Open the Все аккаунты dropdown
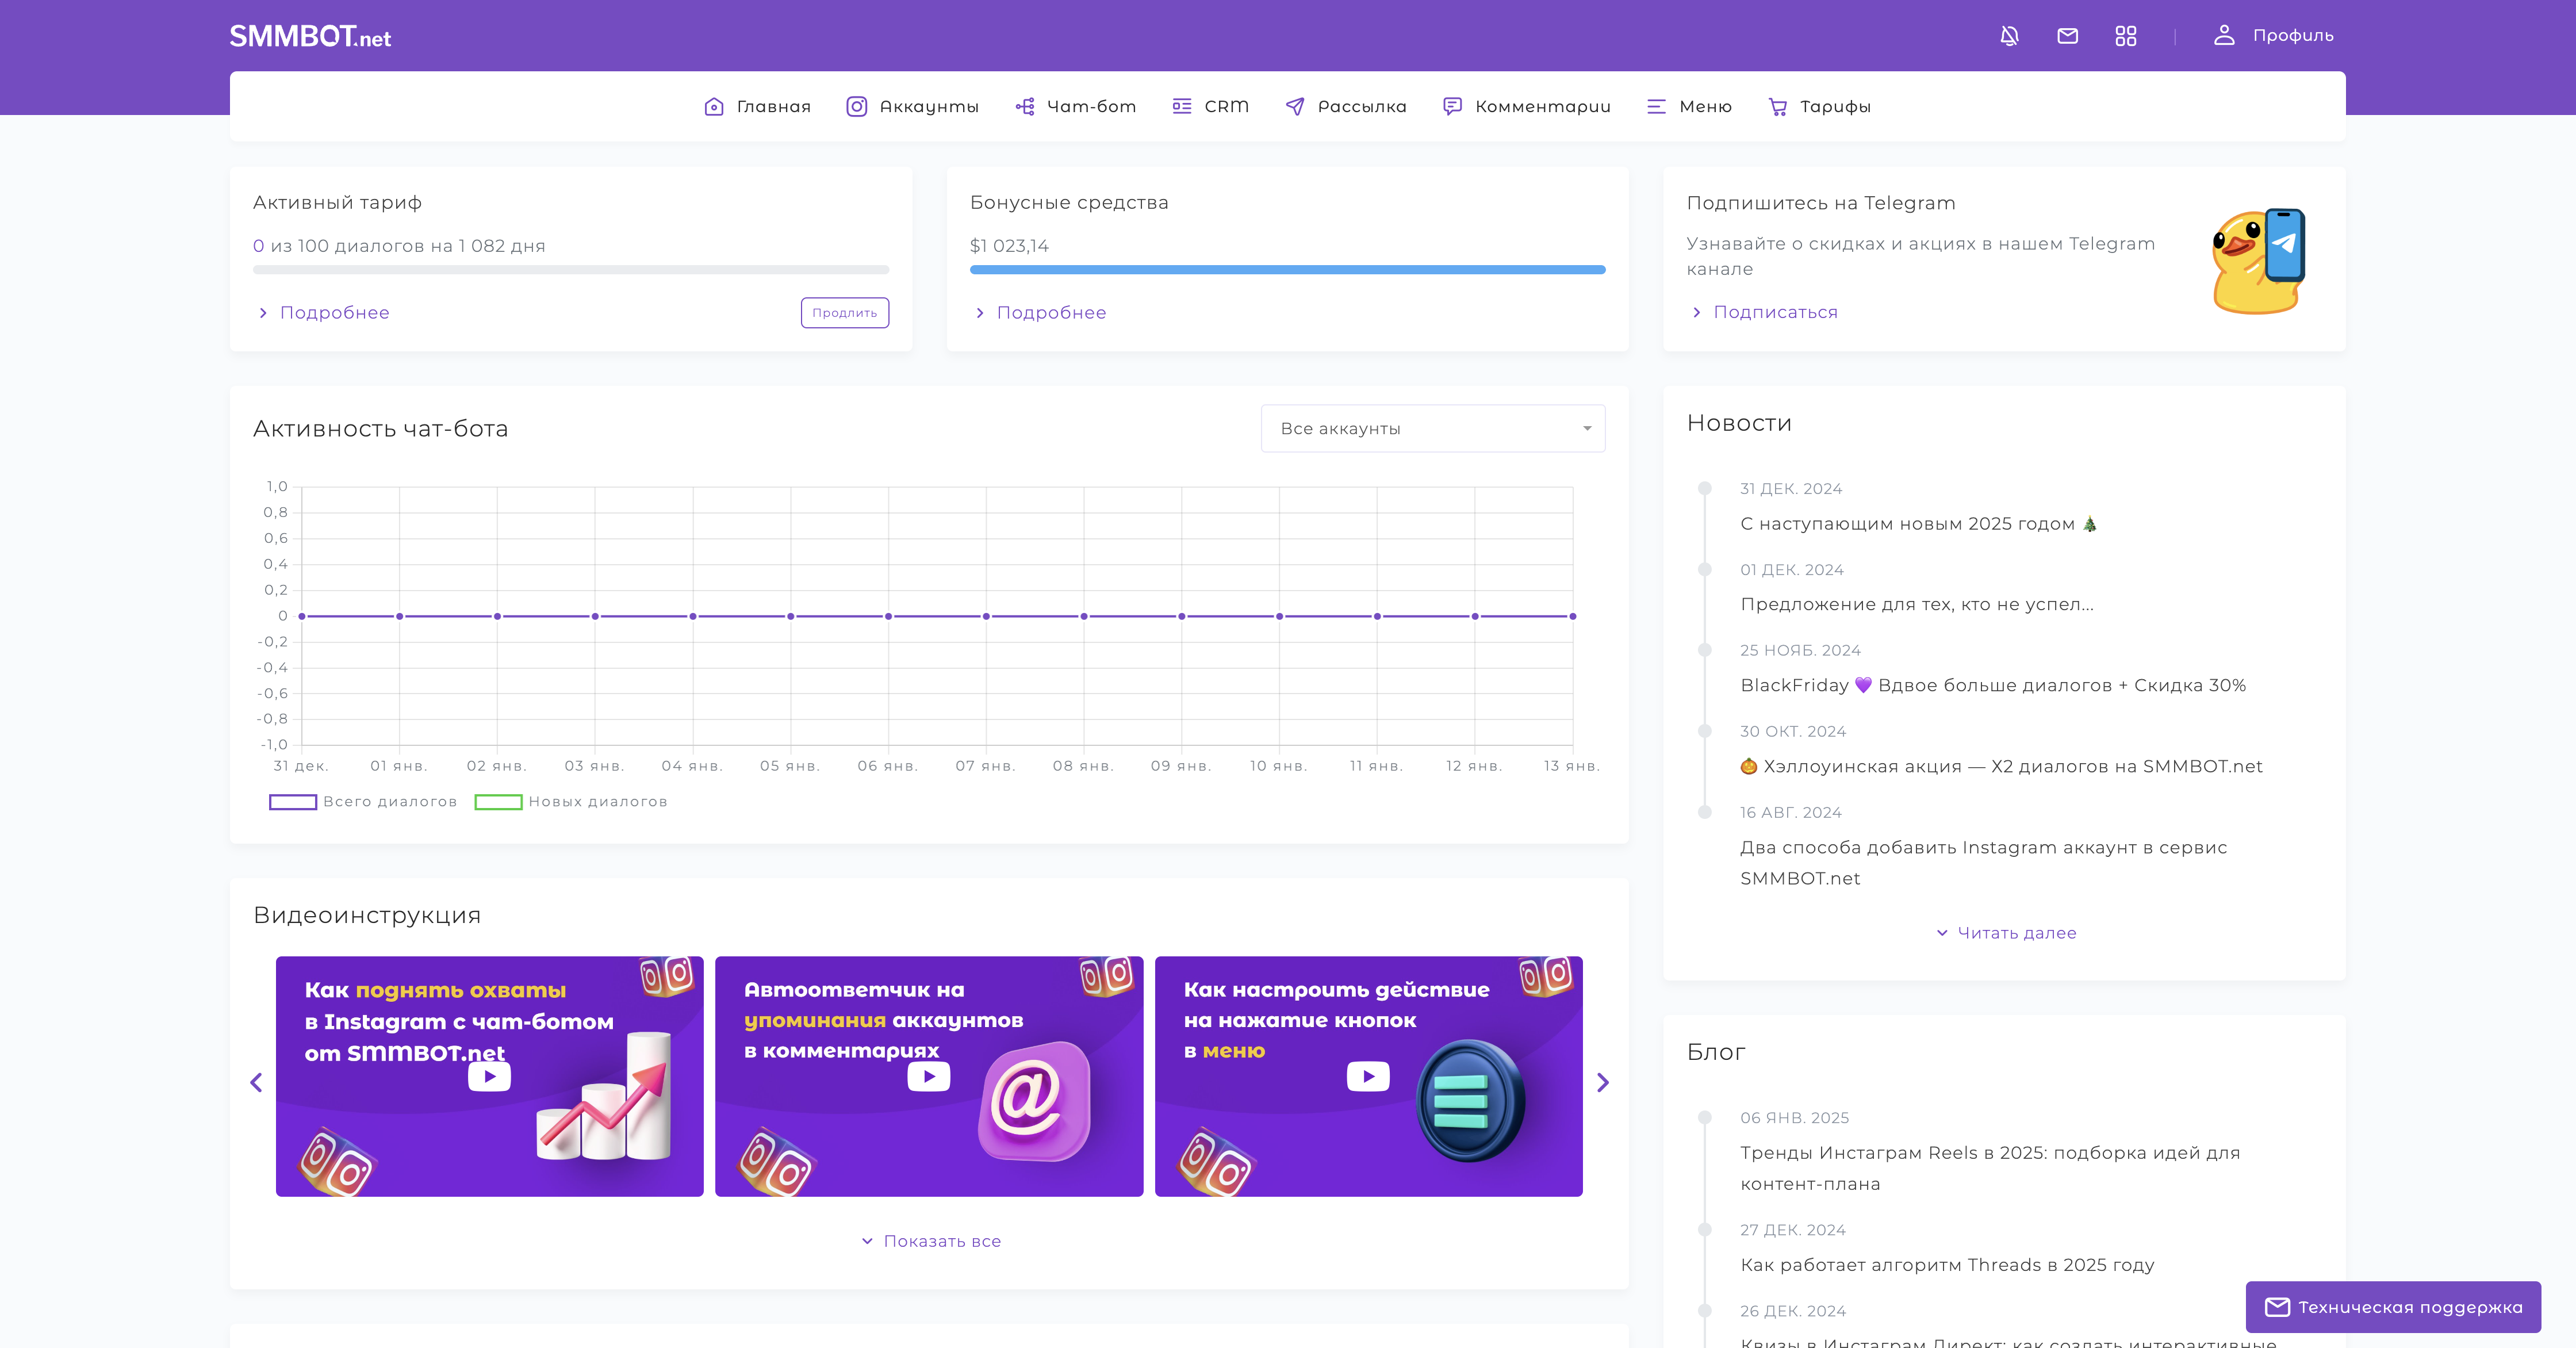Viewport: 2576px width, 1348px height. [1432, 428]
